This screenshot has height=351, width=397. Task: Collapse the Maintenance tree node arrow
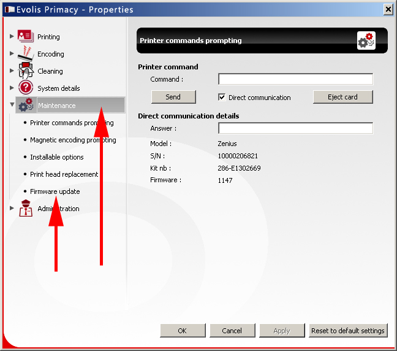12,104
